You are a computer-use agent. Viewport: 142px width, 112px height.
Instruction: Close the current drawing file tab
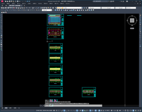pyautogui.click(x=22, y=6)
